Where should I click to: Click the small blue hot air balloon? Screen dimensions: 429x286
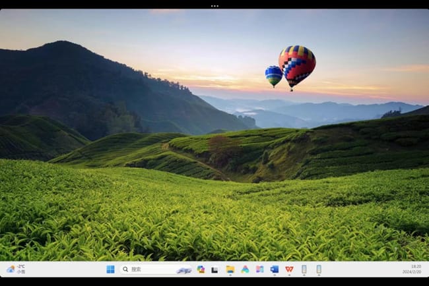tap(273, 74)
